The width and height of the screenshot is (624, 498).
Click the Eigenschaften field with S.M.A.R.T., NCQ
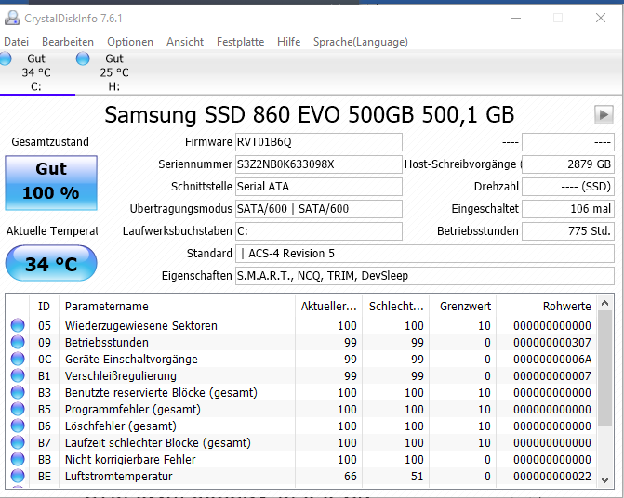[x=425, y=275]
